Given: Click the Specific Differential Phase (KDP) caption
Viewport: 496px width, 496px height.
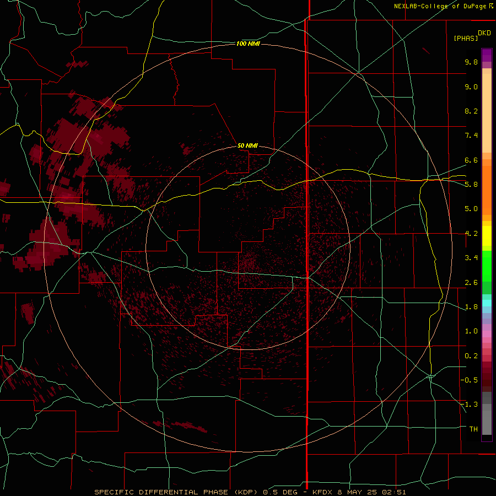Looking at the screenshot, I should (175, 492).
